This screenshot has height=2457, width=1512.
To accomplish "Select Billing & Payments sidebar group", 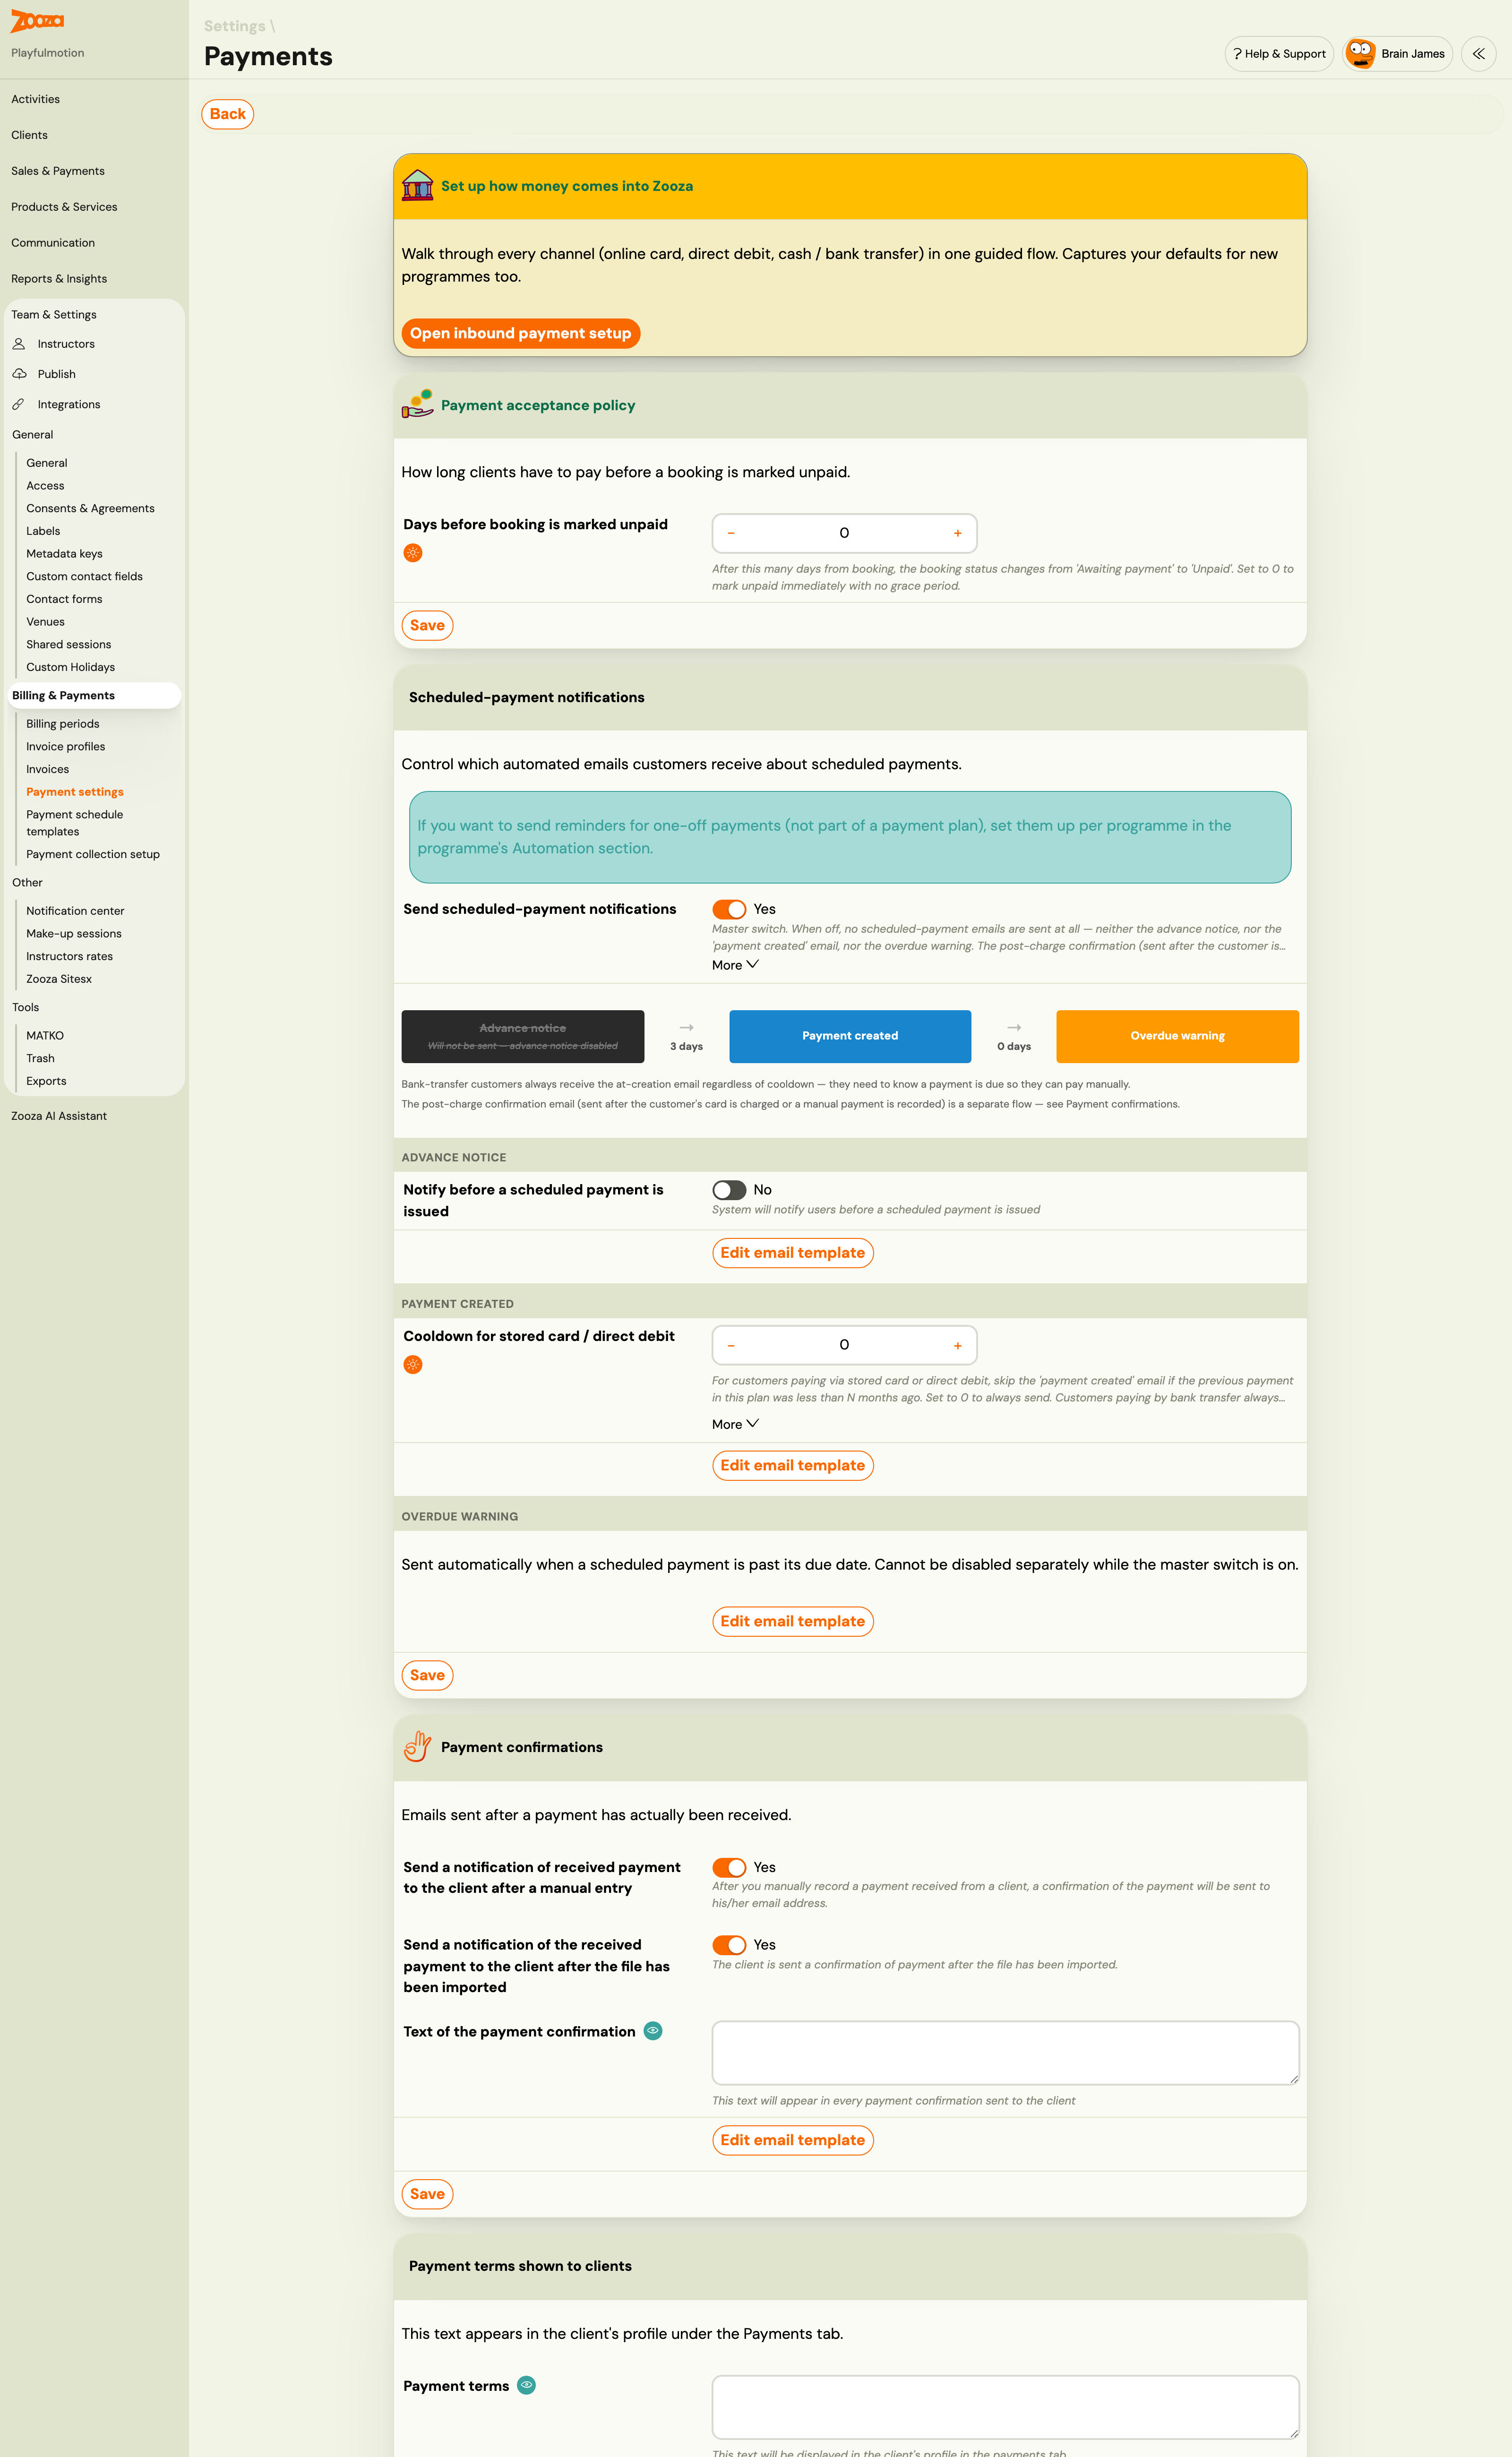I will 94,696.
